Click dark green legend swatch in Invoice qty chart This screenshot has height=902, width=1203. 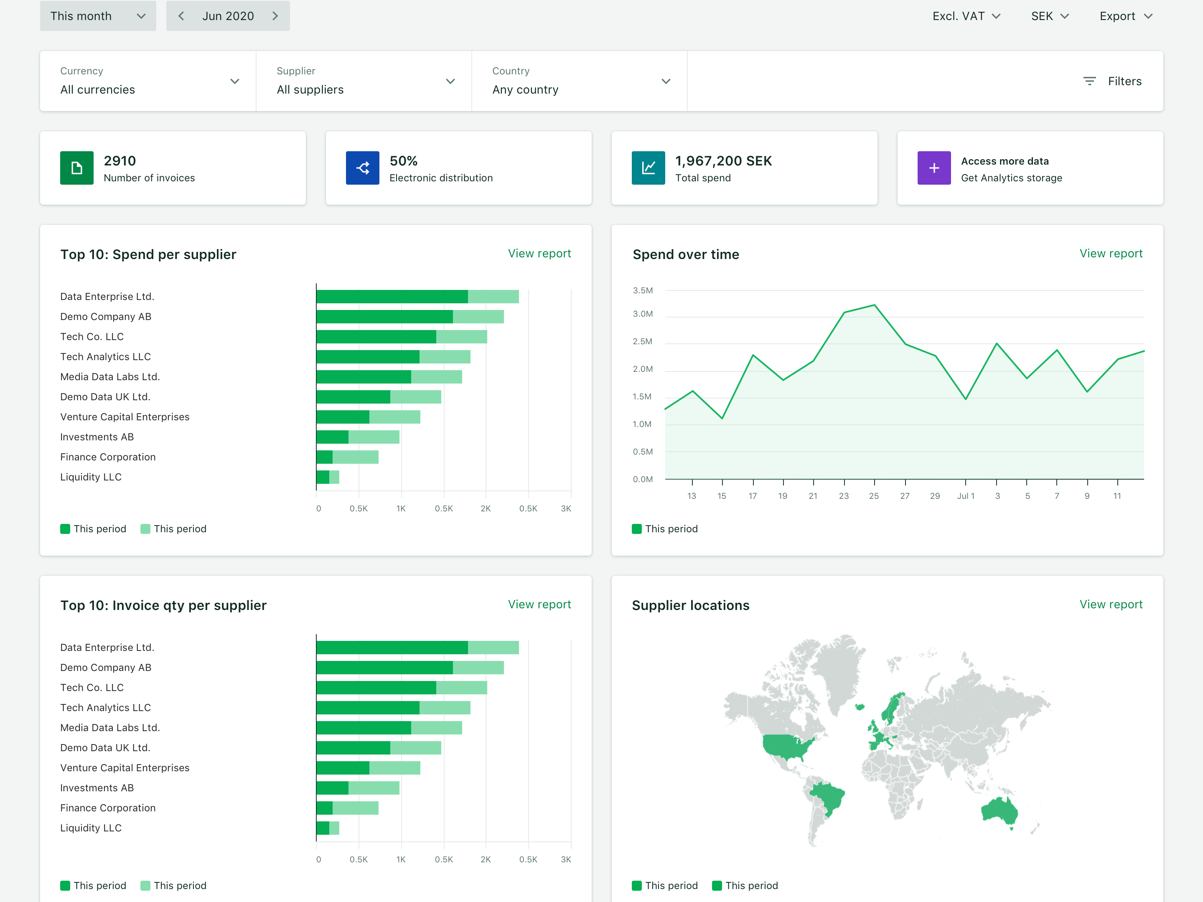[65, 885]
